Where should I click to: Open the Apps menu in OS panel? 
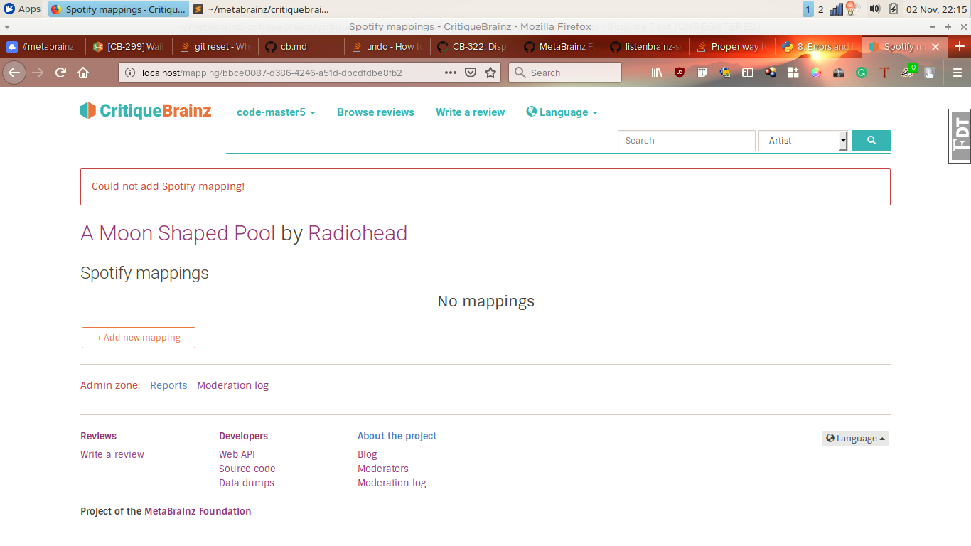point(22,9)
